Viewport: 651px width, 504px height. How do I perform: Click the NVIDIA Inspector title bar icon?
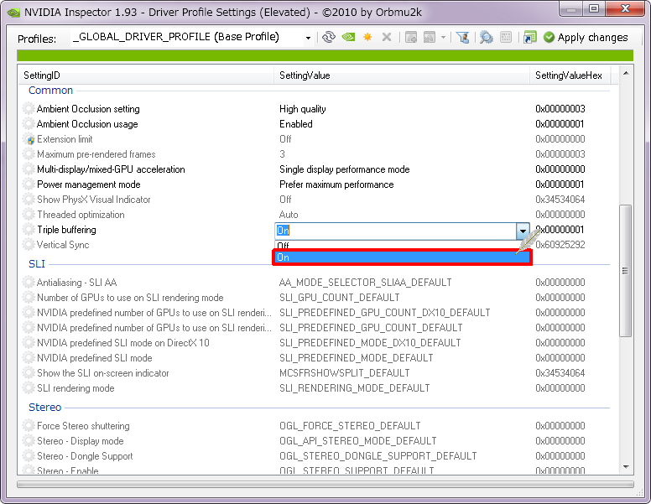click(x=13, y=12)
